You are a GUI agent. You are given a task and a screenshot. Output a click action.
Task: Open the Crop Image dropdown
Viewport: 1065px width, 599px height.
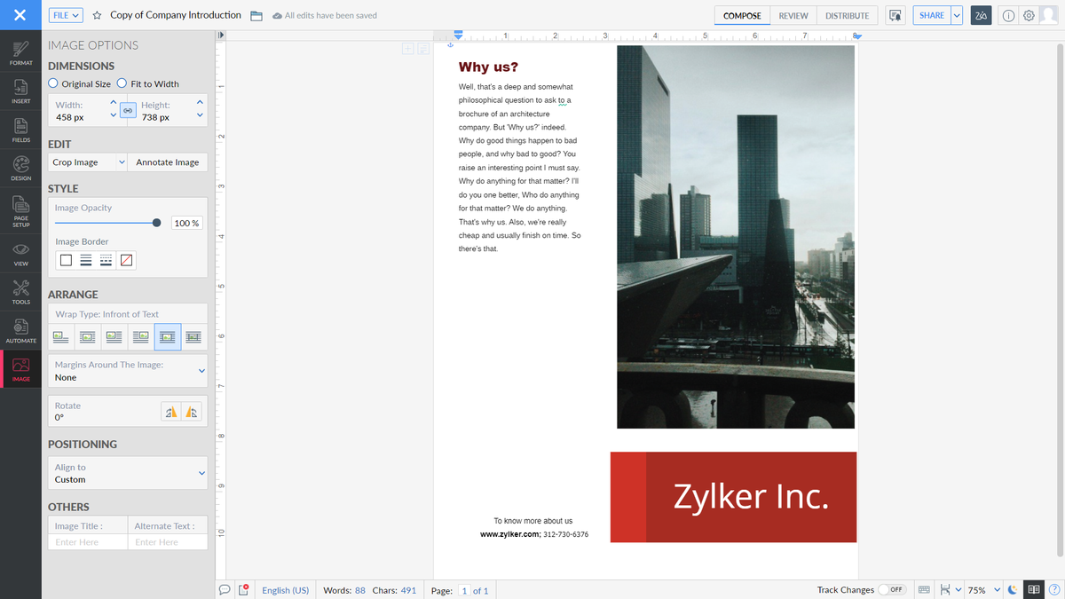(86, 162)
